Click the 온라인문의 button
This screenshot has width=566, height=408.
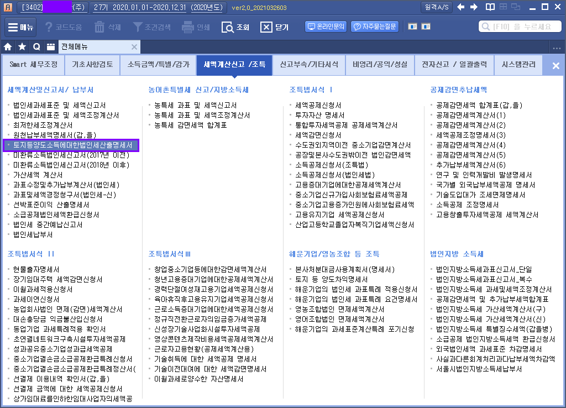(x=326, y=27)
